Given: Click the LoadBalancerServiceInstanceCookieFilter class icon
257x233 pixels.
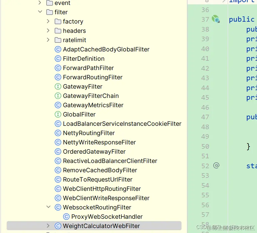Looking at the screenshot, I should (x=58, y=124).
